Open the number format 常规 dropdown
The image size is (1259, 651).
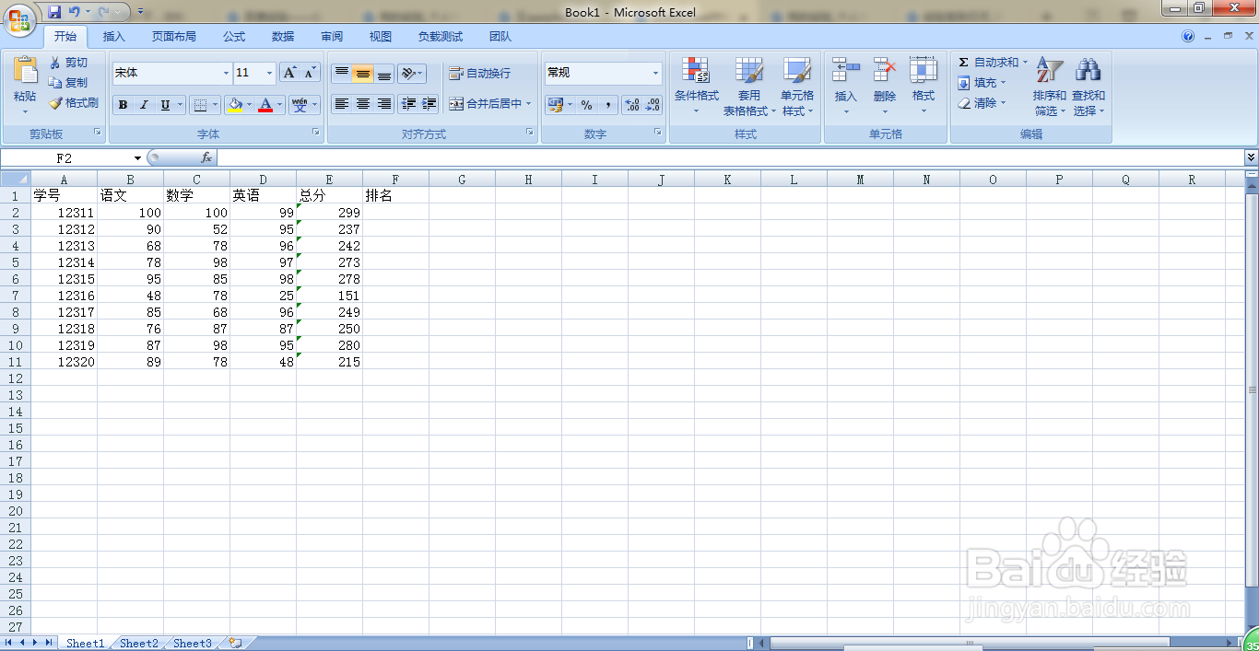(x=656, y=73)
